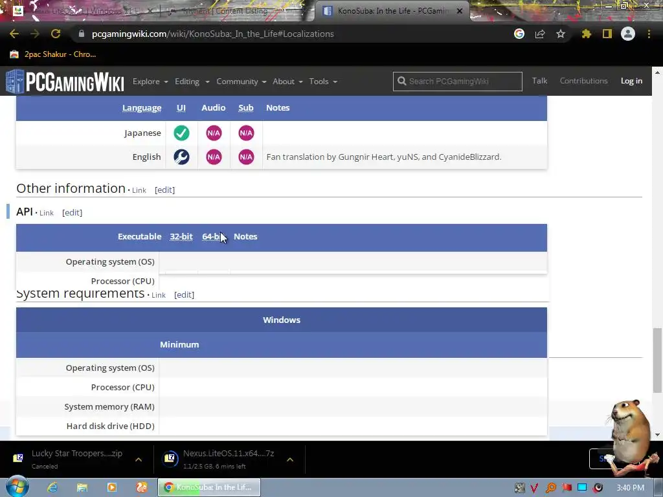View site security padlock info
Image resolution: width=663 pixels, height=497 pixels.
click(82, 34)
